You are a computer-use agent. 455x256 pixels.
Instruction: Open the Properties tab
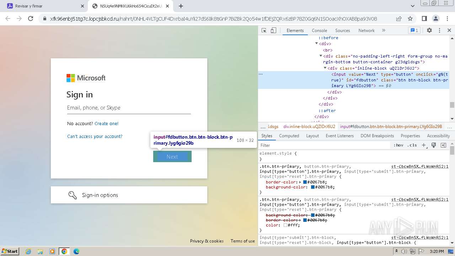[410, 136]
